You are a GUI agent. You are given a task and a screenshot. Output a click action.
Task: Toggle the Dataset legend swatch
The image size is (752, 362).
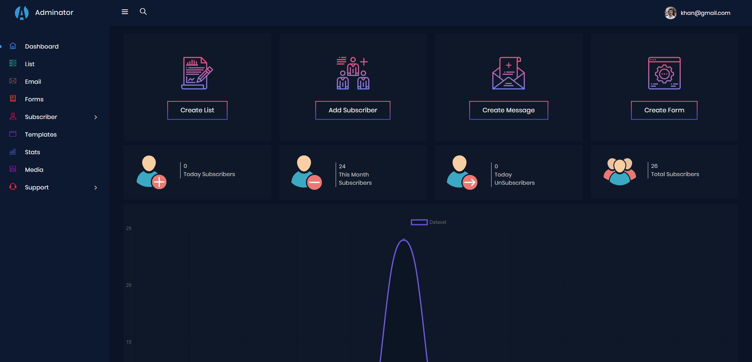[419, 222]
